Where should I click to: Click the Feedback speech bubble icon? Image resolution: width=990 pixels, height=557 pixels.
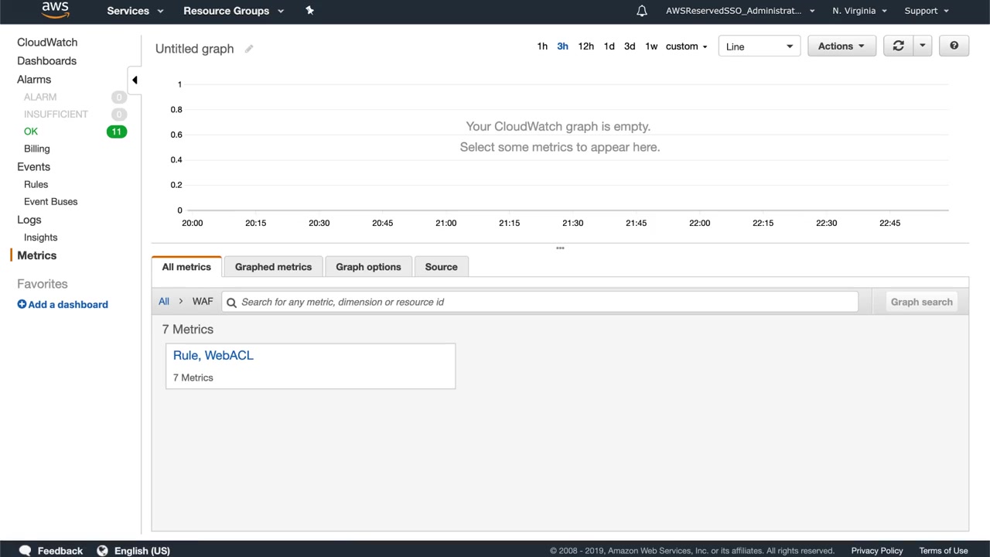26,550
